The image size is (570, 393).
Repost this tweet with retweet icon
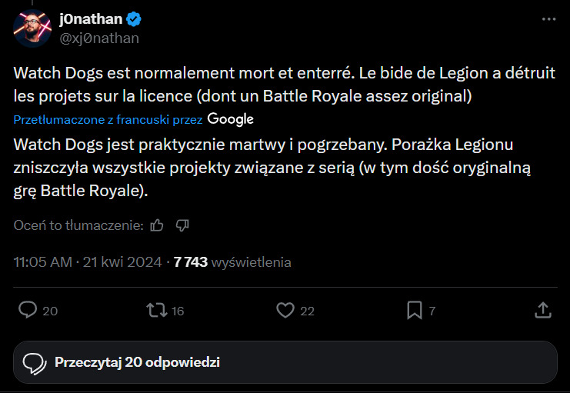(156, 310)
